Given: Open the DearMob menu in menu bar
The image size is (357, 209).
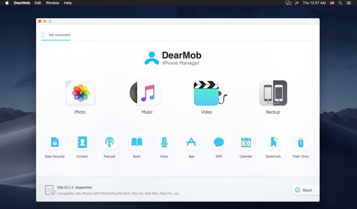Looking at the screenshot, I should [x=22, y=3].
